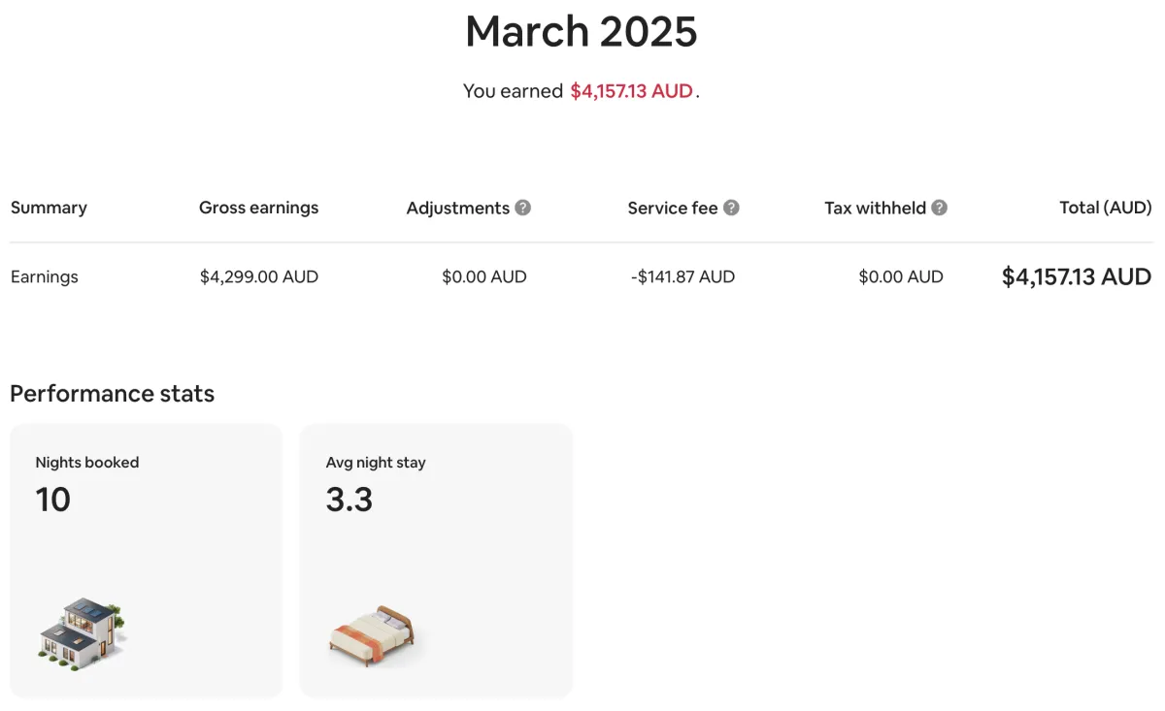The image size is (1165, 711).
Task: Click the Performance stats heading
Action: pos(112,393)
